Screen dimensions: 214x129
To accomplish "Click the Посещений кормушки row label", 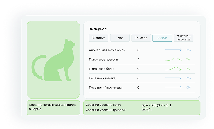I will click(x=106, y=88).
